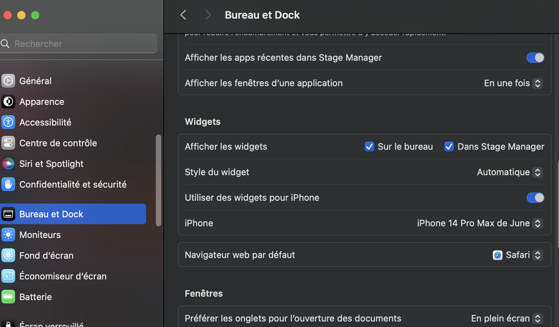This screenshot has width=559, height=327.
Task: Click the Safari compass icon
Action: tap(498, 255)
